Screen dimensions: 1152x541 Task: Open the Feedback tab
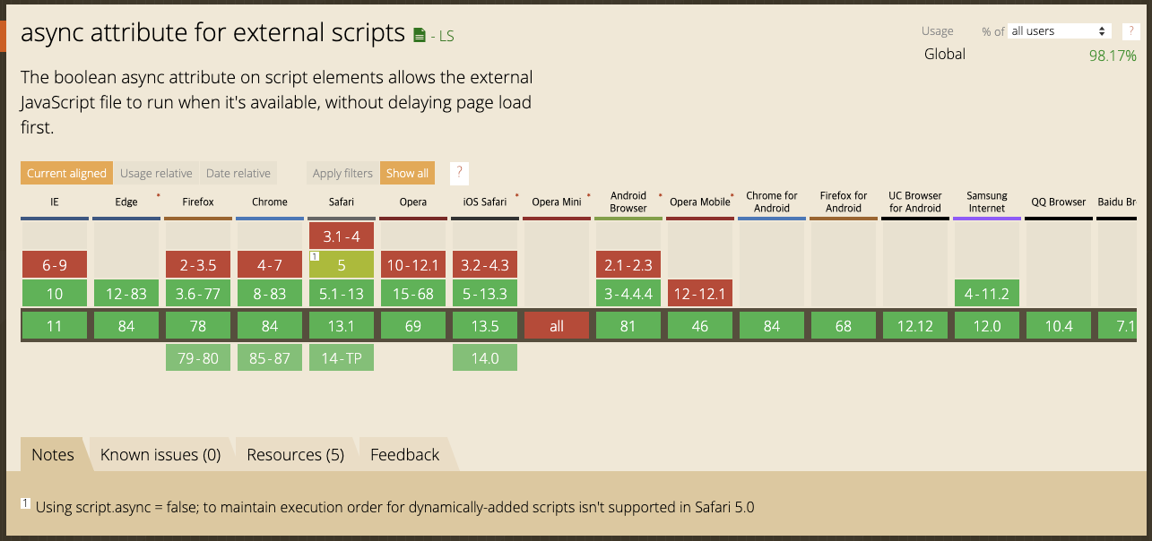pos(405,454)
